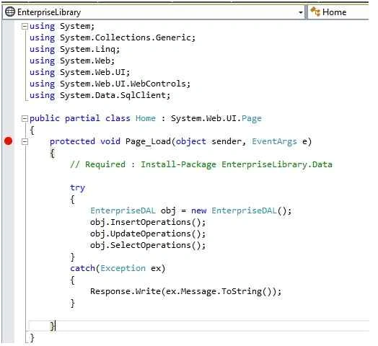Remove the red breakpoint on Page_Load line
378x346 pixels.
(8, 141)
